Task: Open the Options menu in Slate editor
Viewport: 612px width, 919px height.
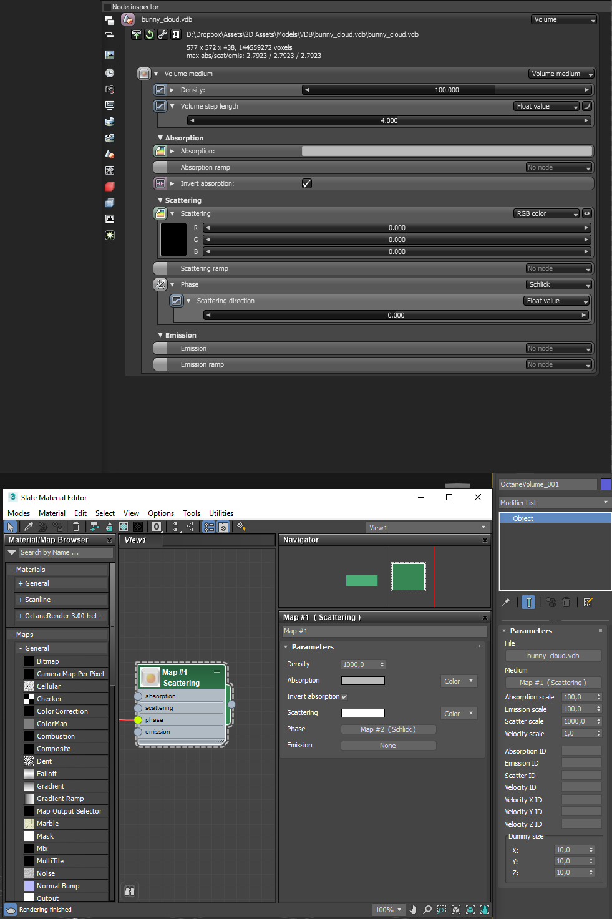Action: [x=161, y=513]
